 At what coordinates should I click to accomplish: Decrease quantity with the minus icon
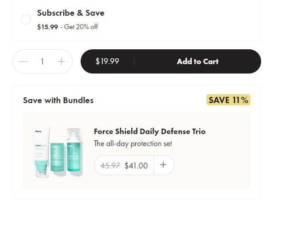24,61
